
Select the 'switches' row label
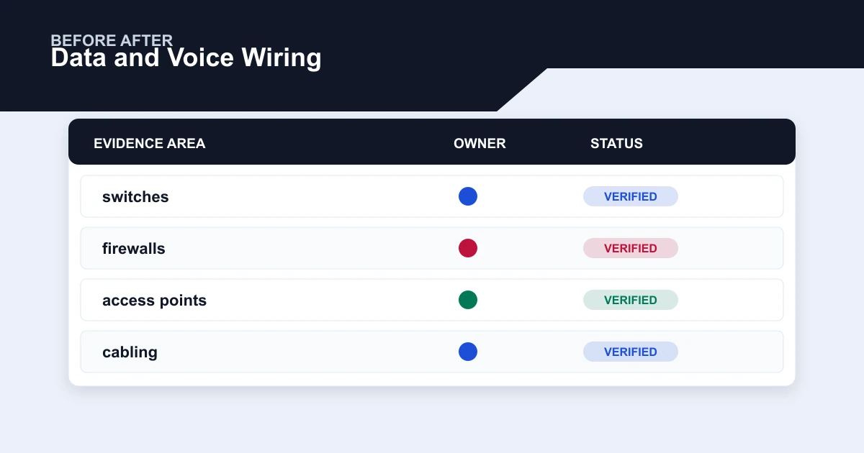tap(135, 196)
